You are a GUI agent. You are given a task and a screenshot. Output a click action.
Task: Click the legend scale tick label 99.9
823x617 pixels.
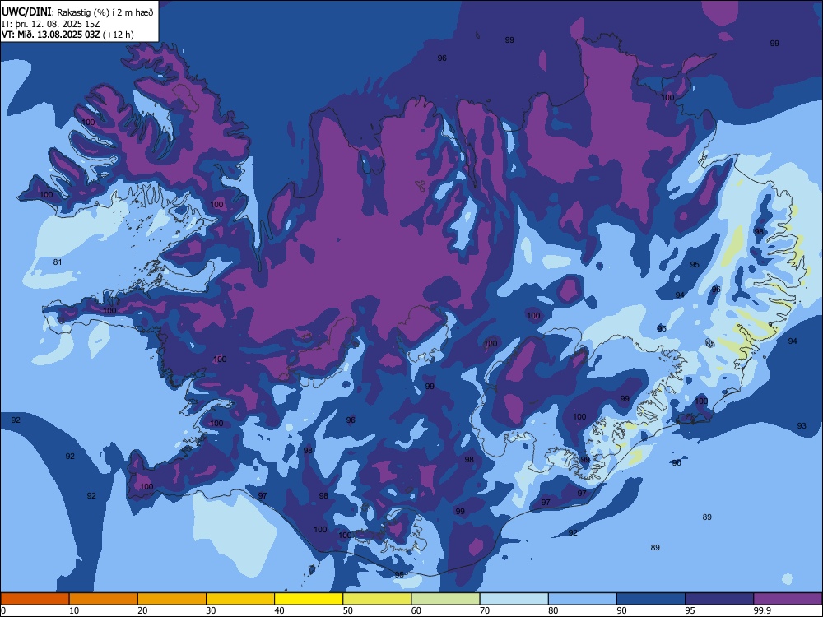click(x=762, y=610)
